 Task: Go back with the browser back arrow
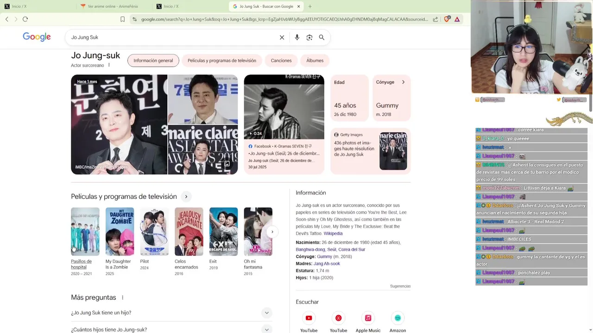(x=7, y=19)
